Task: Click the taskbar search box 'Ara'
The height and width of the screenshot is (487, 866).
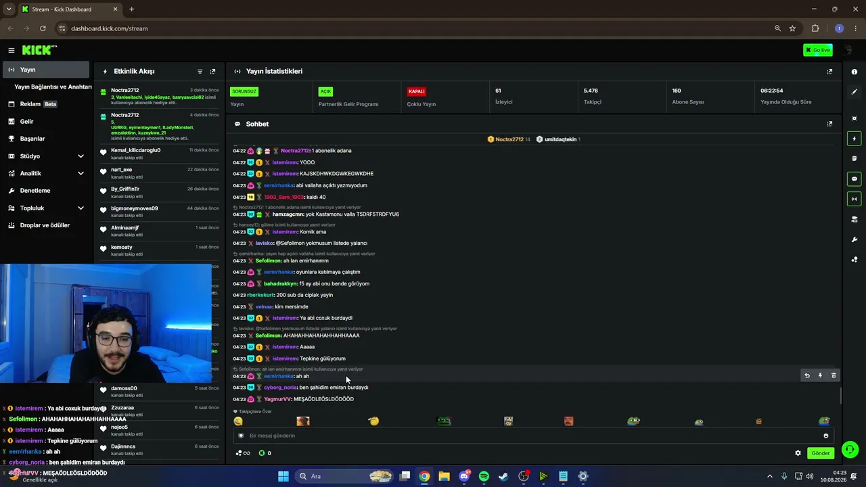Action: pyautogui.click(x=345, y=476)
